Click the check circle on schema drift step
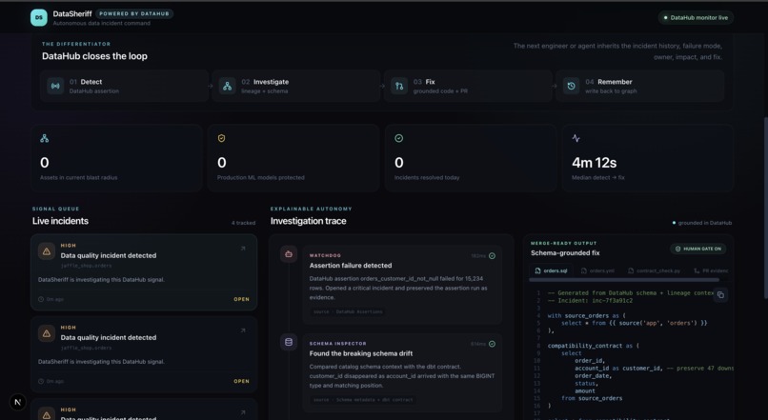 [x=492, y=344]
